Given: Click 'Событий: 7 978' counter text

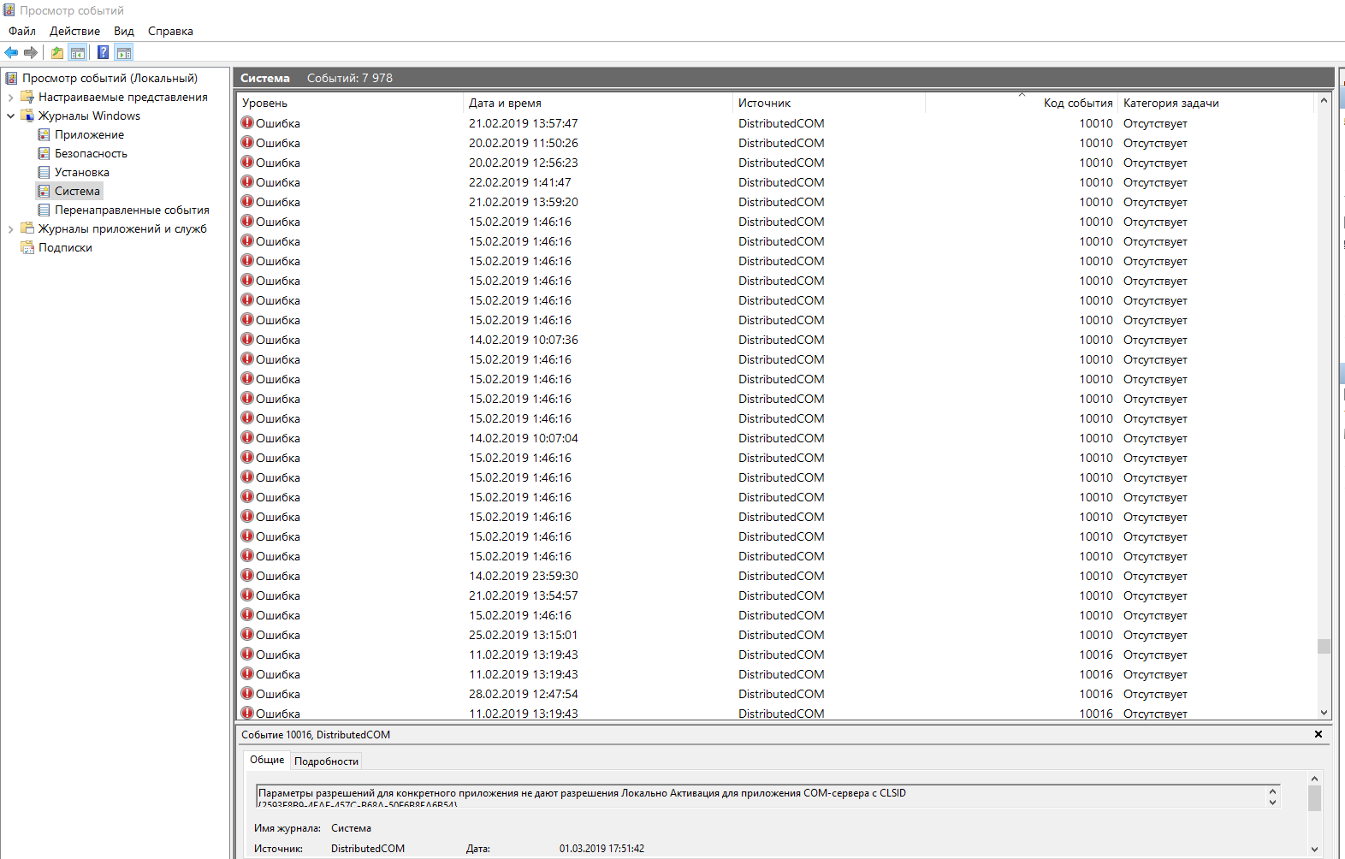Looking at the screenshot, I should [350, 78].
